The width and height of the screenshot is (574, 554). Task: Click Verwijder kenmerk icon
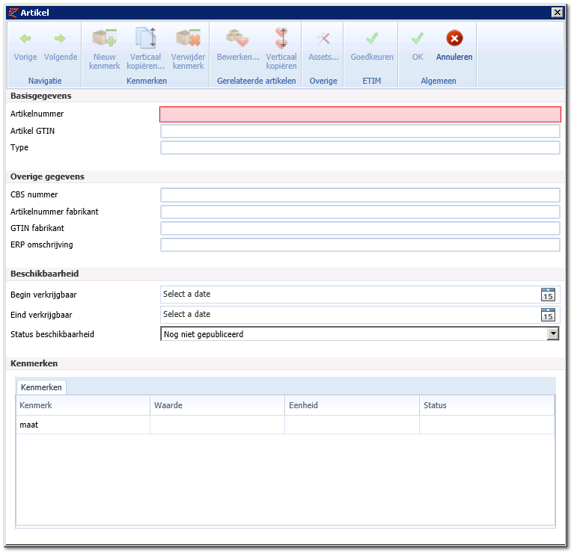point(188,38)
